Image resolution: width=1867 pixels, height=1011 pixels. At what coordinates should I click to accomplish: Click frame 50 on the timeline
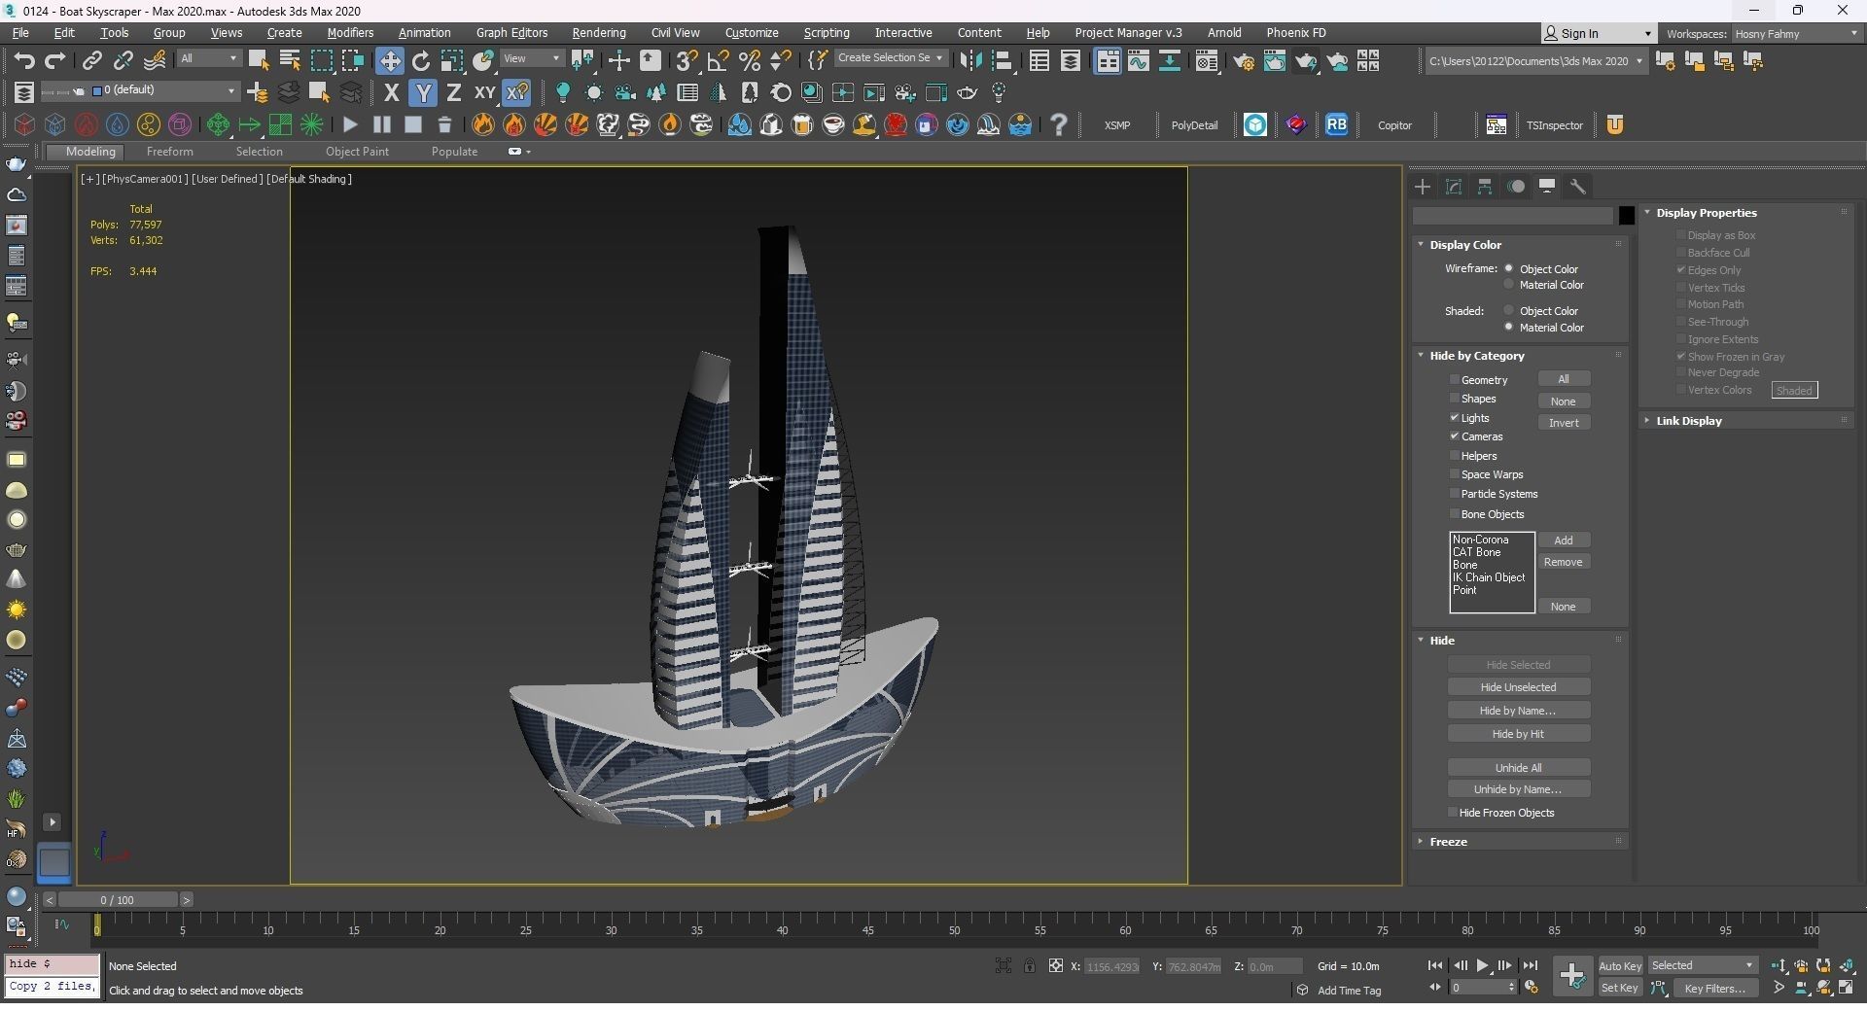point(954,929)
